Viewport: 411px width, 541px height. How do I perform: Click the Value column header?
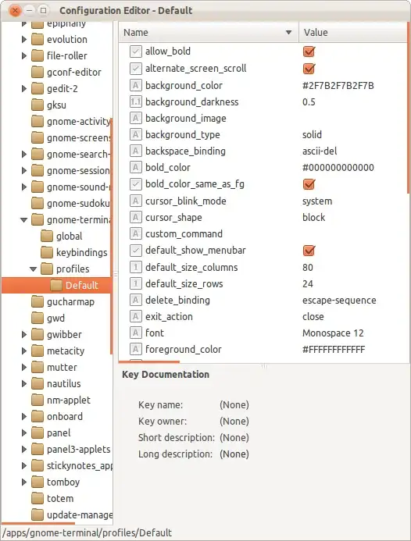click(x=353, y=33)
